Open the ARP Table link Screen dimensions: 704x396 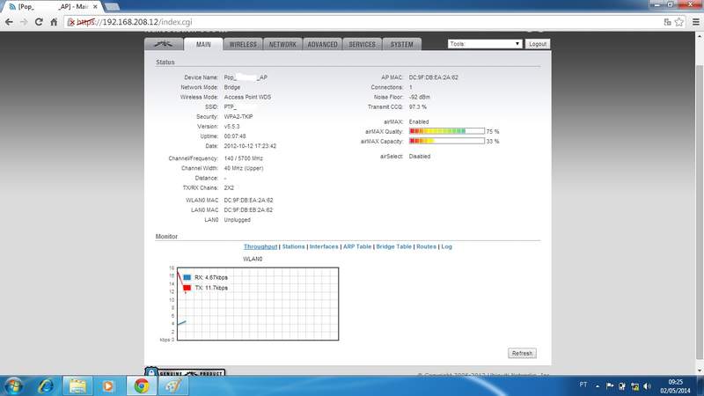coord(357,246)
